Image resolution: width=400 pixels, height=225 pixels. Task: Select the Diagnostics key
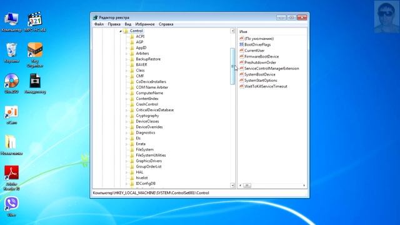tap(146, 132)
